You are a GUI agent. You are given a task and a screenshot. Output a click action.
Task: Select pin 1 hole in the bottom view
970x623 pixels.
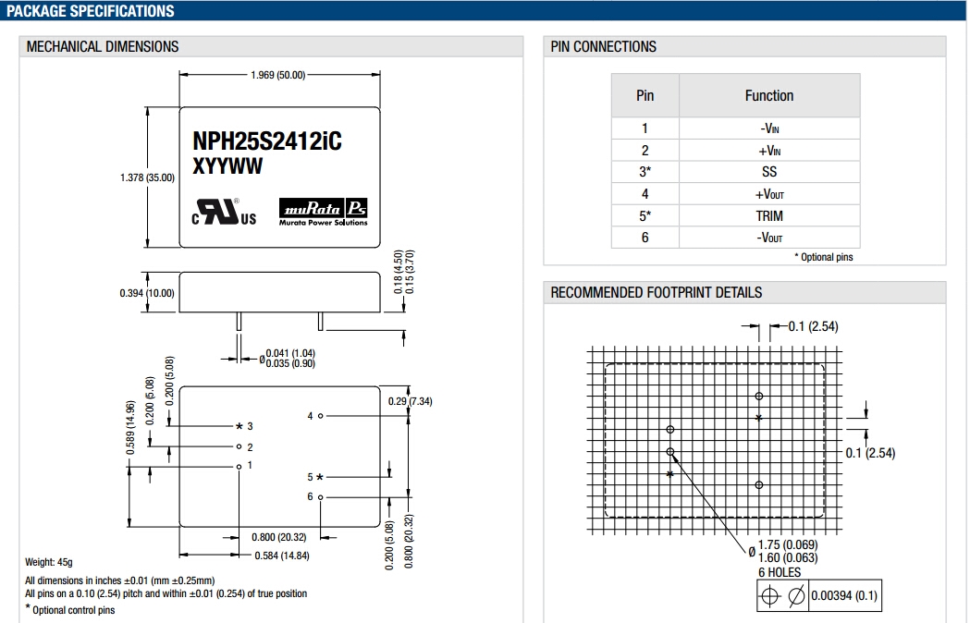pyautogui.click(x=239, y=467)
